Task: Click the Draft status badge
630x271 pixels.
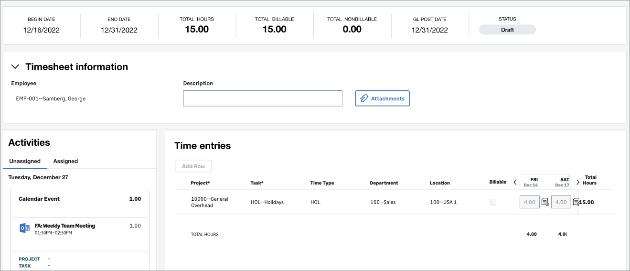Action: [507, 30]
